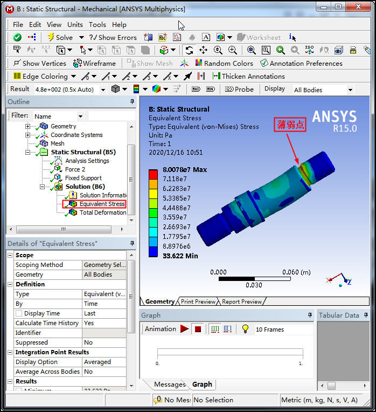
Task: Open the Units menu
Action: click(75, 24)
